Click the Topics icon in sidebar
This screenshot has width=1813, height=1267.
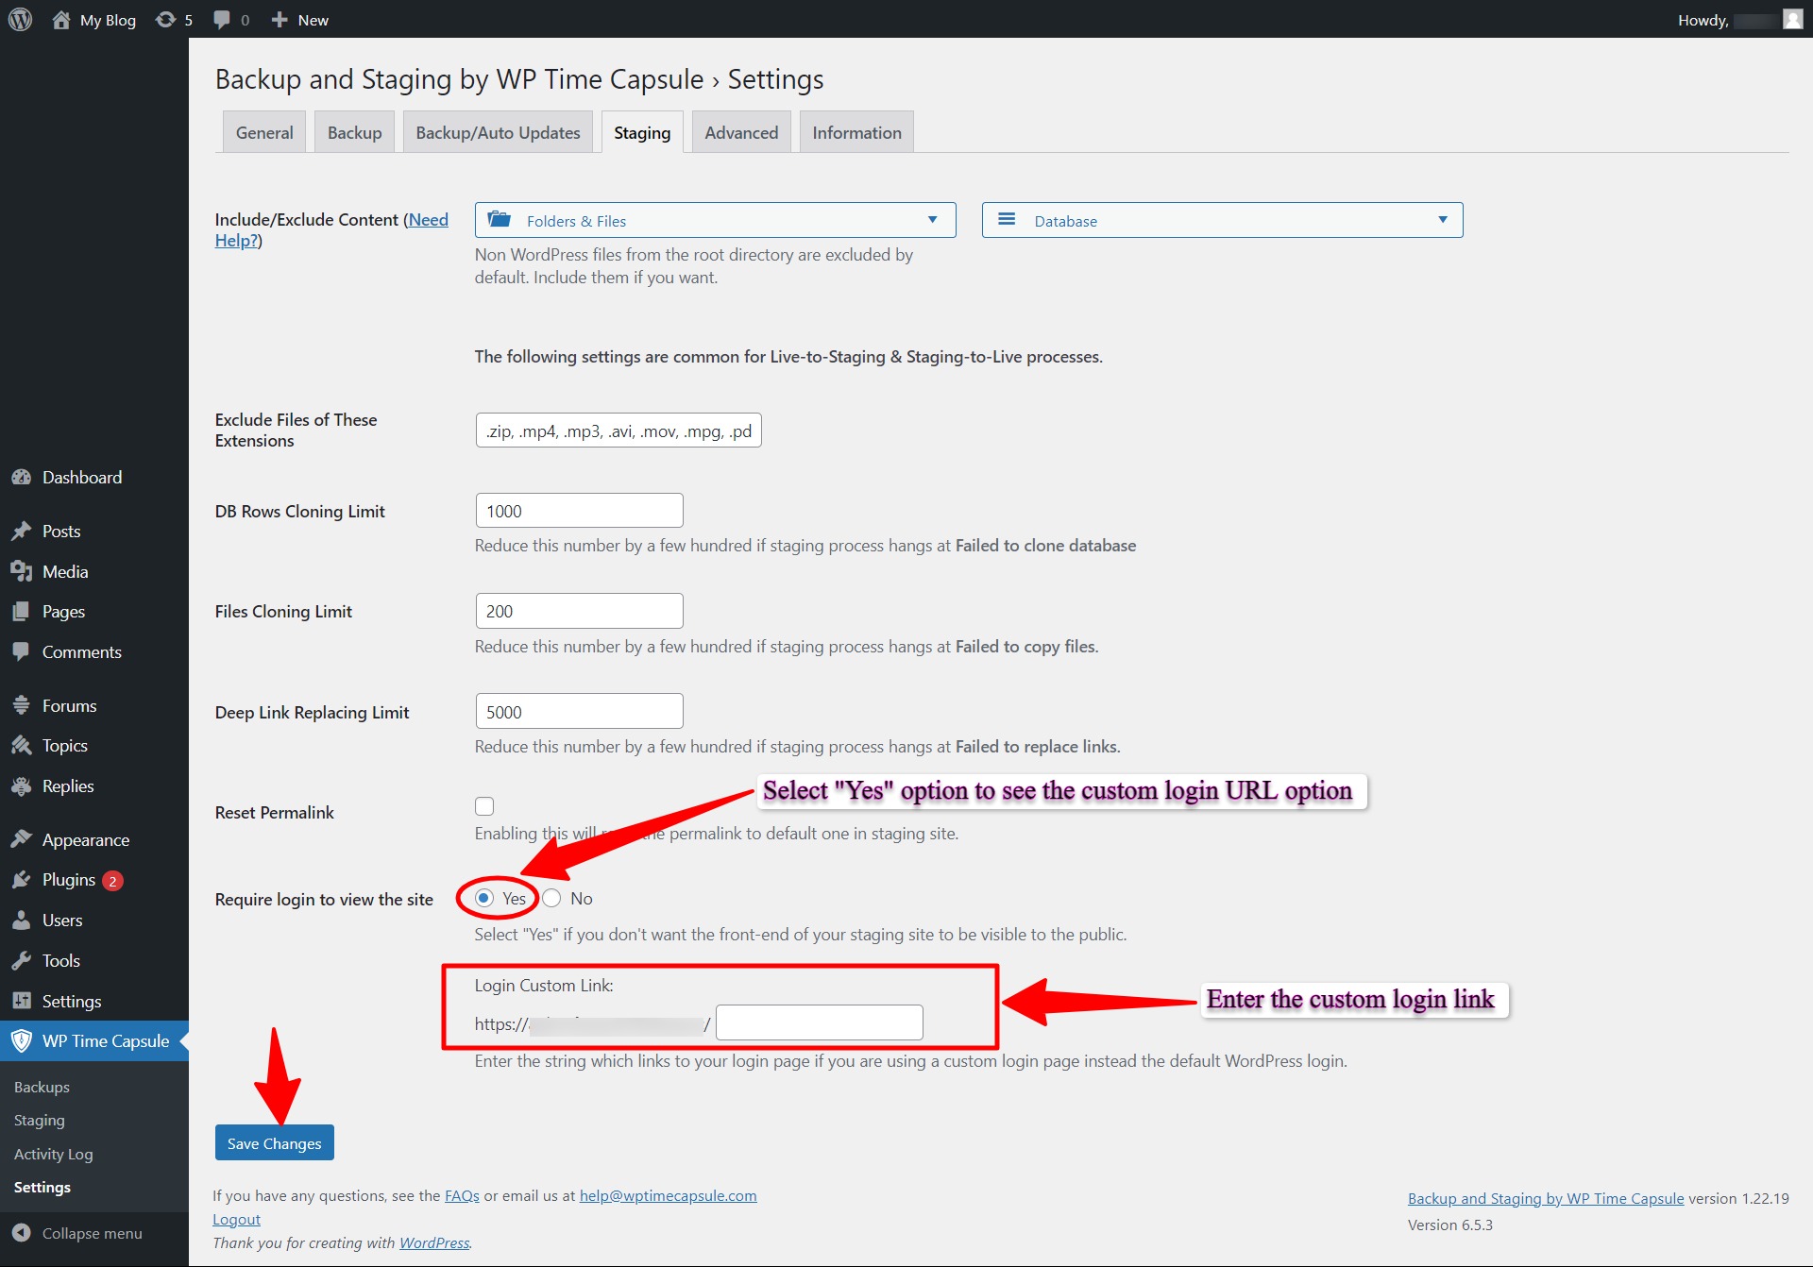click(x=22, y=746)
